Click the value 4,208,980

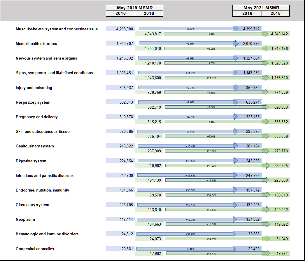coord(125,29)
